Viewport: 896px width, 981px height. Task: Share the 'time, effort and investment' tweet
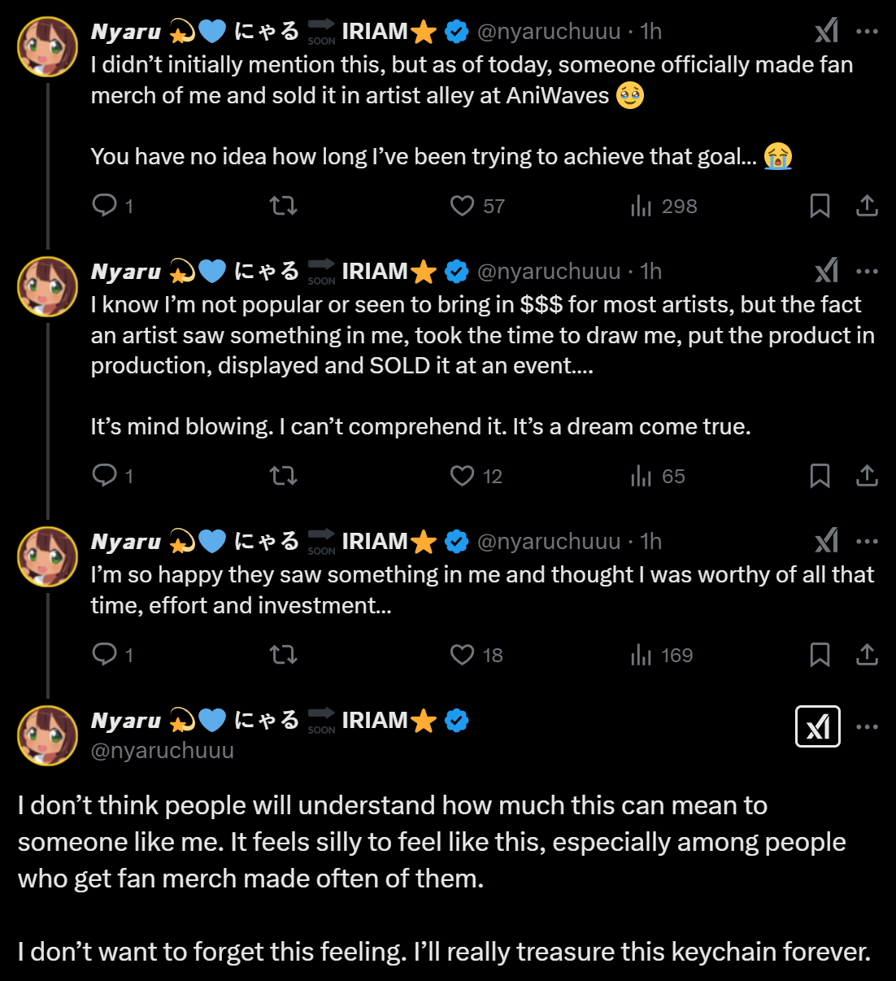[867, 655]
